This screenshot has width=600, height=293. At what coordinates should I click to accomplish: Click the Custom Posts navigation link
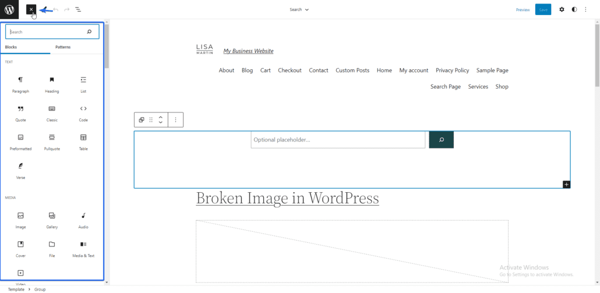tap(352, 70)
